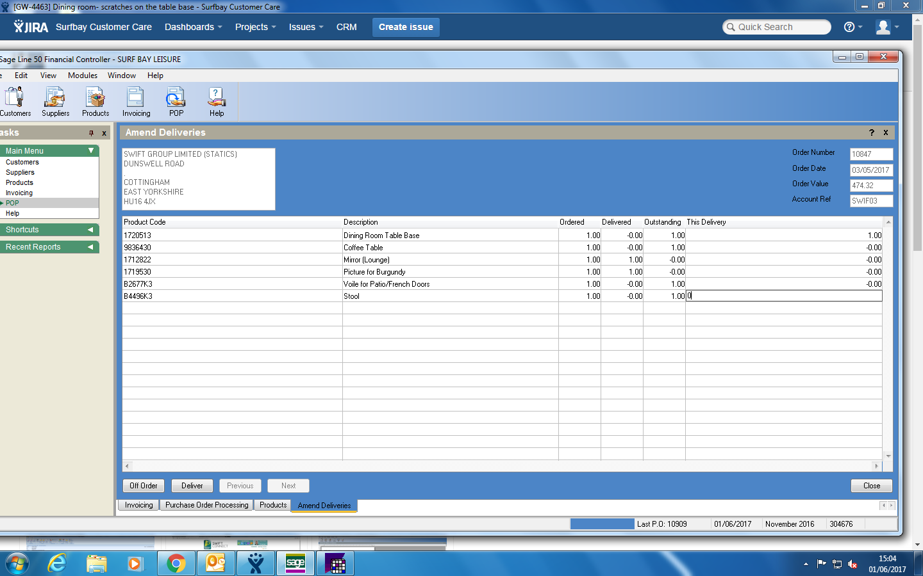Select the Invoicing toolbar icon
The height and width of the screenshot is (576, 923).
pos(136,102)
